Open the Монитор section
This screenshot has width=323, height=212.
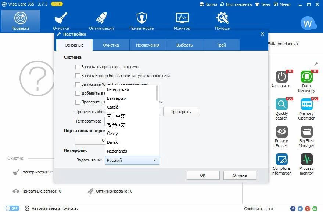tap(182, 21)
